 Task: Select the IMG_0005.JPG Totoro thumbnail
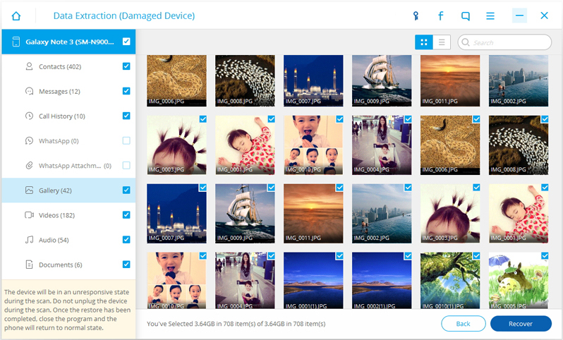coord(518,281)
